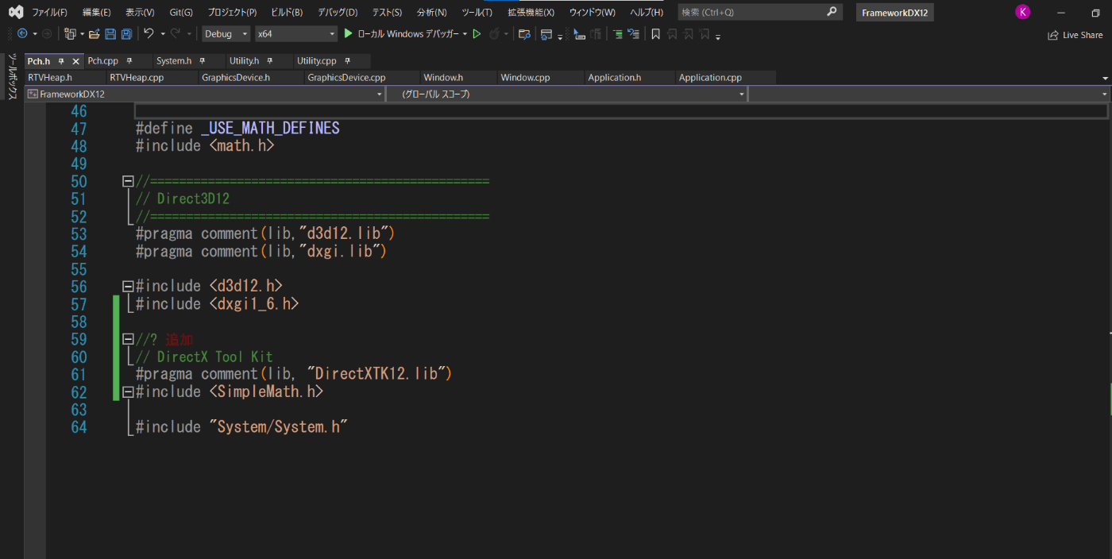Start a Live Share session
The width and height of the screenshot is (1112, 559).
coord(1075,34)
